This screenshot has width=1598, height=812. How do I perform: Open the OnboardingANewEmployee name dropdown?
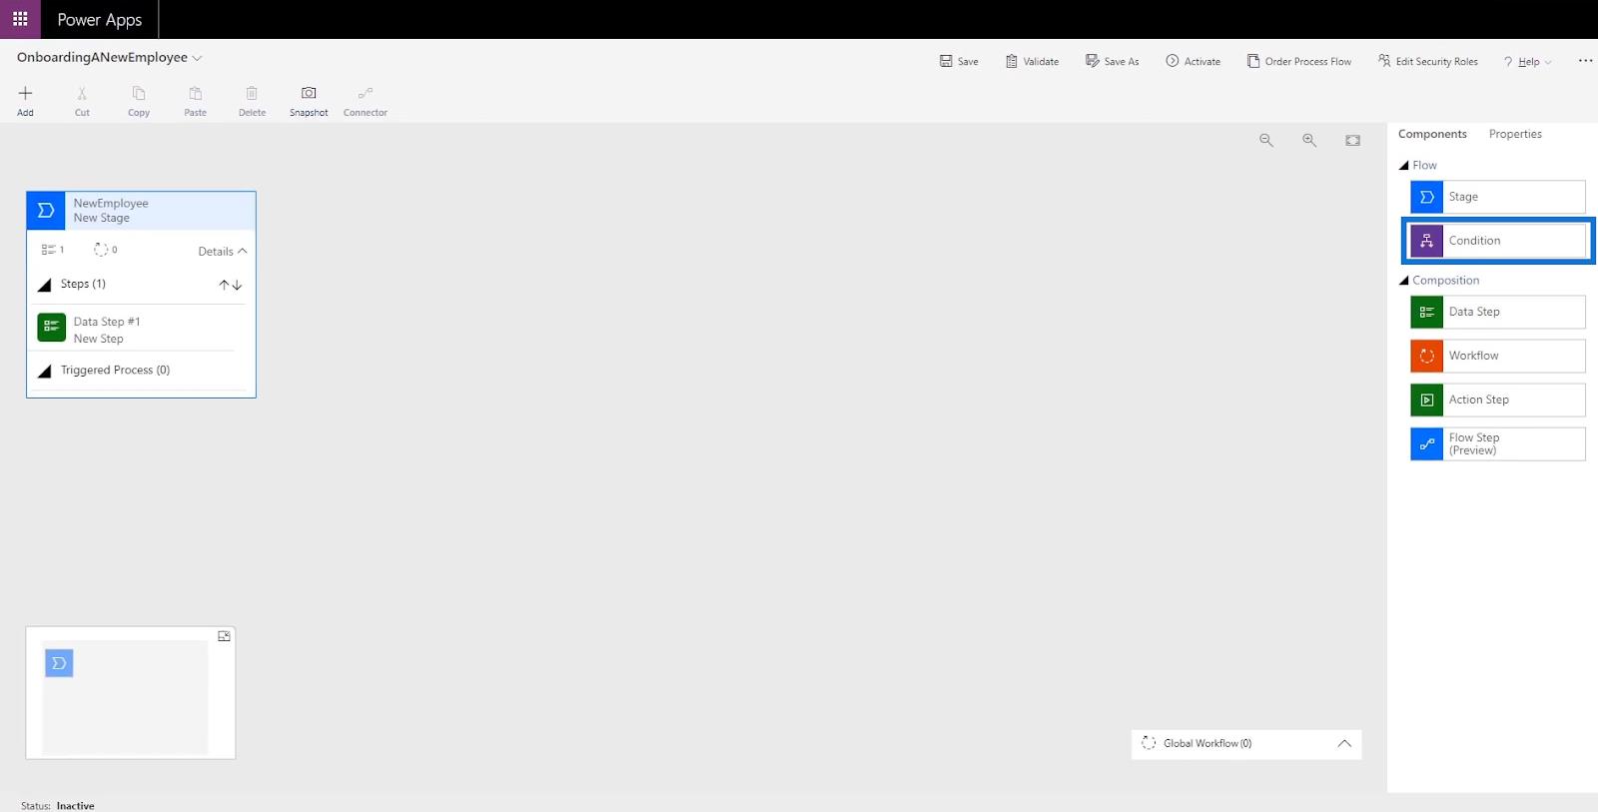pyautogui.click(x=197, y=58)
